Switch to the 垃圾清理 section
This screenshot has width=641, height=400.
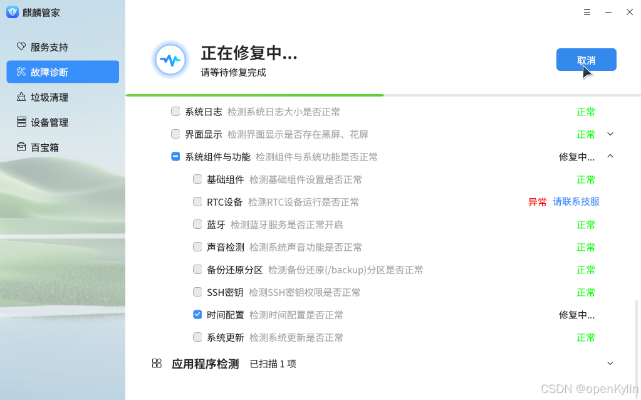(63, 97)
